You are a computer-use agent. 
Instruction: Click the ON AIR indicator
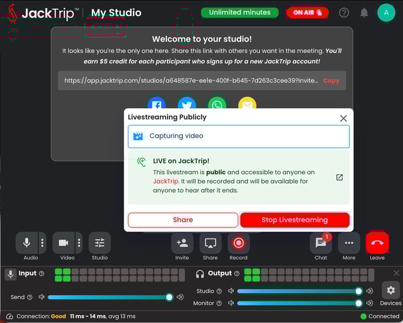pyautogui.click(x=307, y=12)
